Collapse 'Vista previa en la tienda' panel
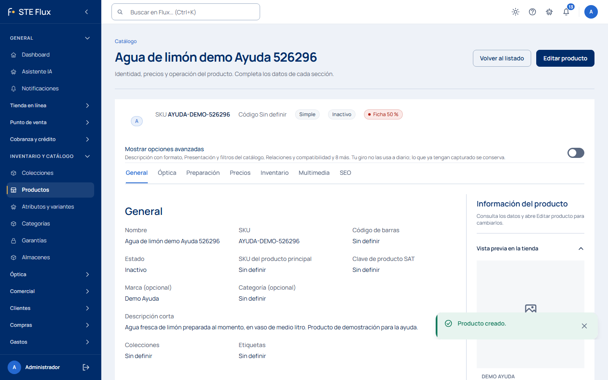This screenshot has height=380, width=608. tap(530, 249)
